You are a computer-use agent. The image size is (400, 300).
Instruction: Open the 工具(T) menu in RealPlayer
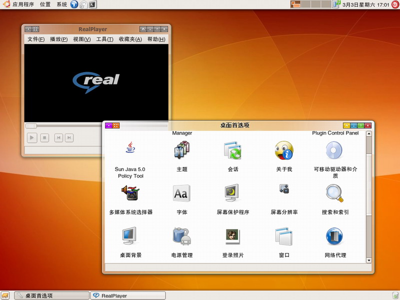click(x=104, y=39)
